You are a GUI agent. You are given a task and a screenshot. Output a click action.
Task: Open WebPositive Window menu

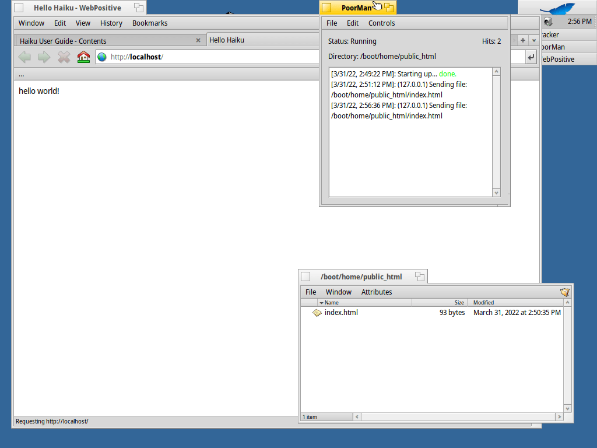pyautogui.click(x=31, y=23)
